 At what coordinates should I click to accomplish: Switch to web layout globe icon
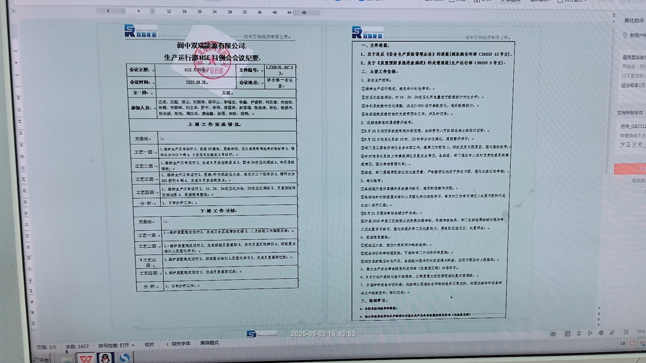pyautogui.click(x=601, y=333)
